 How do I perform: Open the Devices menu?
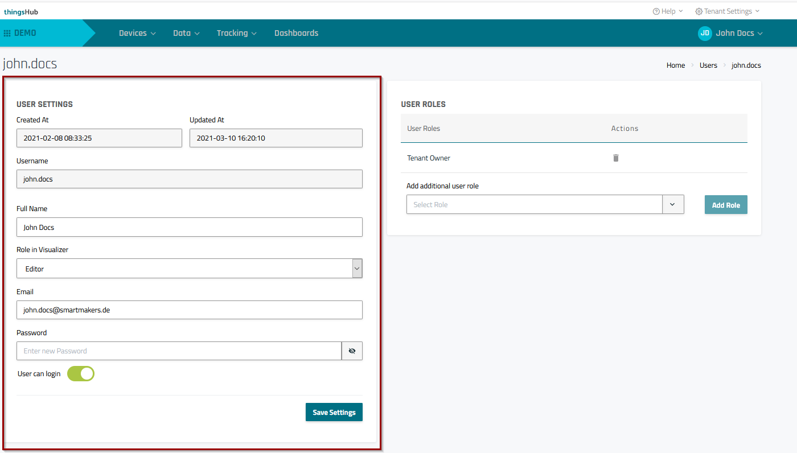tap(137, 33)
